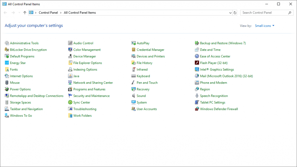Viewport: 297px width, 167px height.
Task: Open the Mouse icon
Action: point(7,83)
